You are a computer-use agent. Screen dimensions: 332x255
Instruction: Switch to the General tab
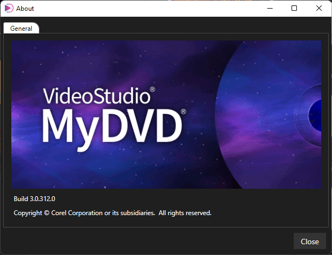[21, 29]
